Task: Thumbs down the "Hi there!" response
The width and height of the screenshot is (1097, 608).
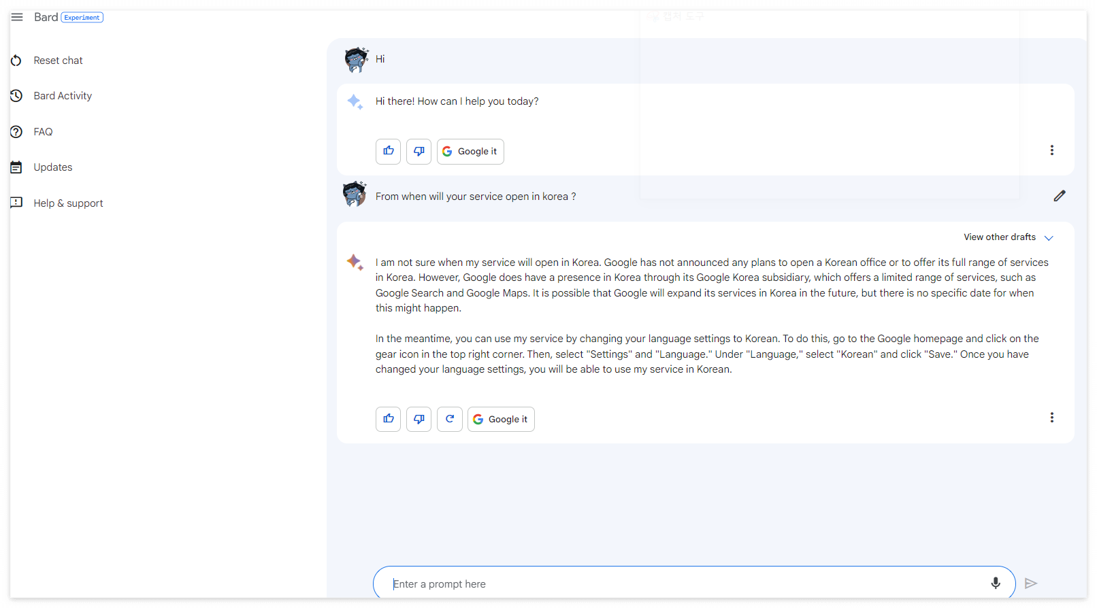Action: (419, 151)
